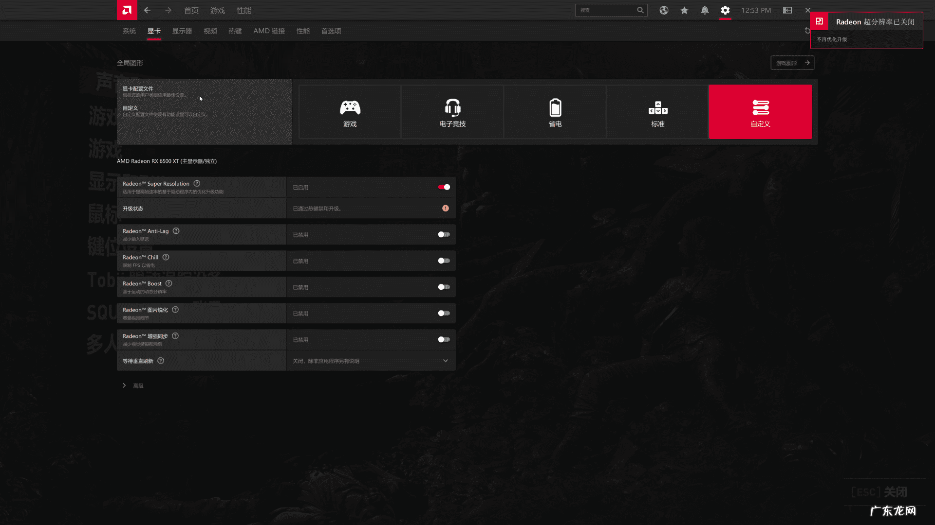Viewport: 935px width, 525px height.
Task: Open the web browser globe icon
Action: [664, 10]
